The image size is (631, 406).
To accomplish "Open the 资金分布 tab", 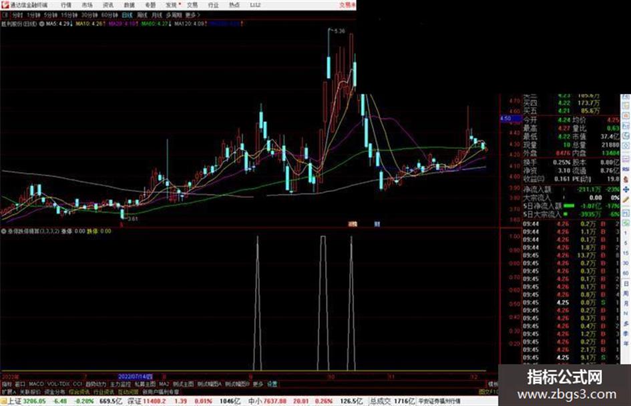I will (x=55, y=391).
